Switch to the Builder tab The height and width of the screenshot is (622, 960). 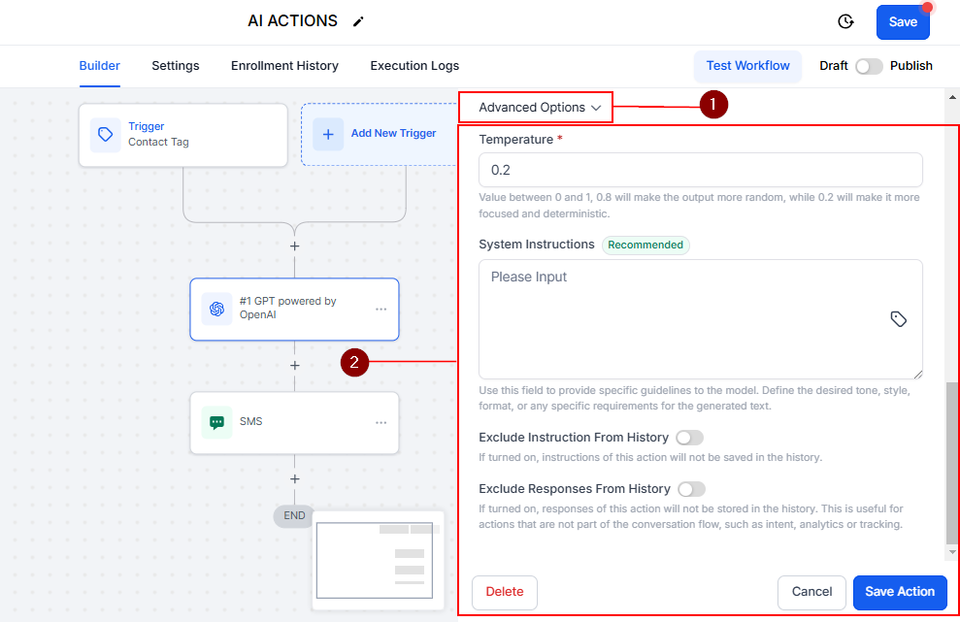click(x=99, y=66)
